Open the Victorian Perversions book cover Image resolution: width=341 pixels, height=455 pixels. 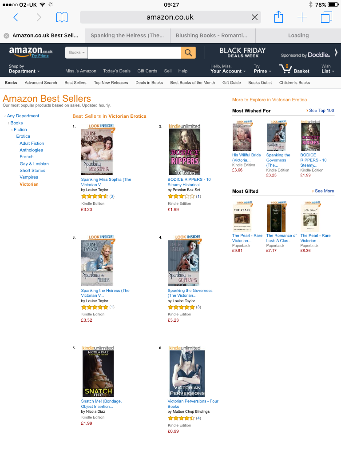(x=187, y=373)
